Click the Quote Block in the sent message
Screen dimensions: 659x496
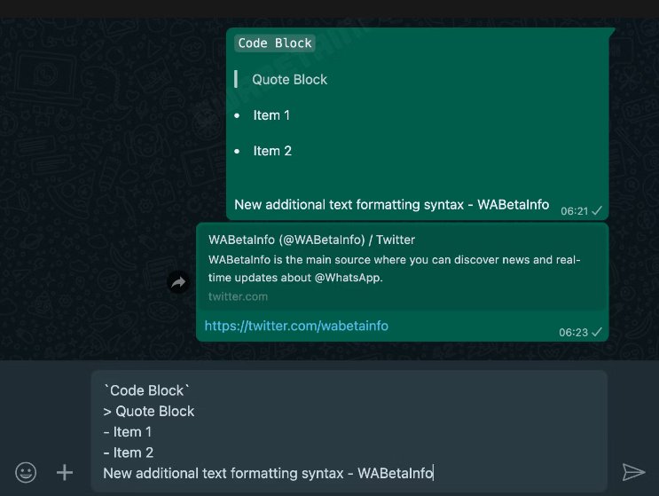coord(289,79)
